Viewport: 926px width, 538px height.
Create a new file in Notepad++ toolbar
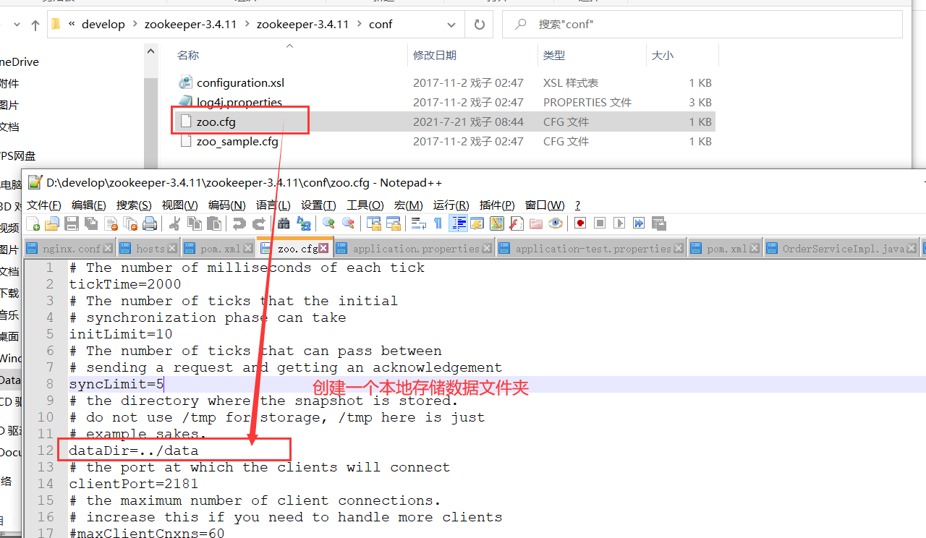pos(33,223)
